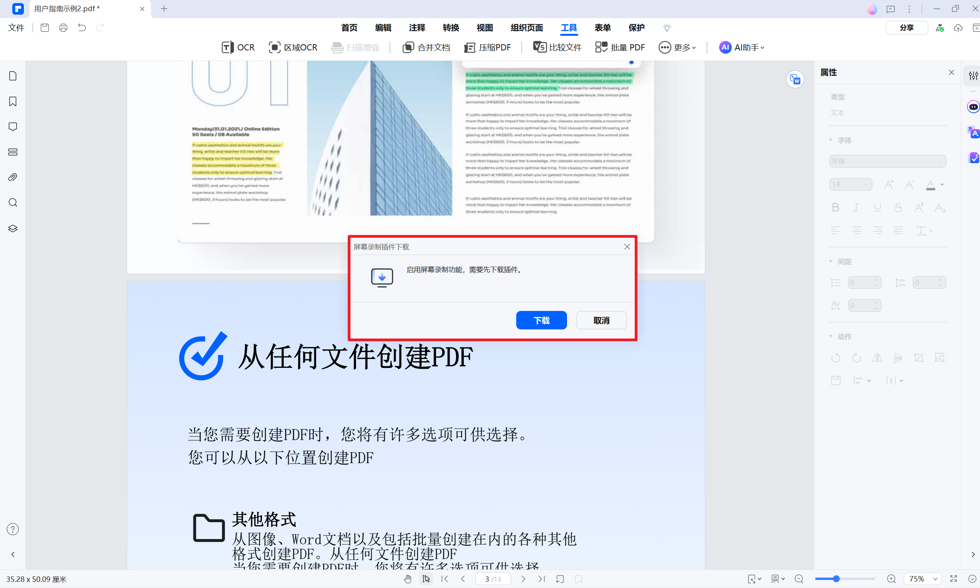
Task: Toggle italic text formatting
Action: (x=856, y=207)
